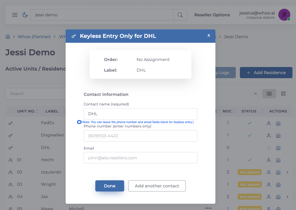Viewport: 296px width, 210px height.
Task: Click residents icon in Wright row
Action: pos(11,184)
